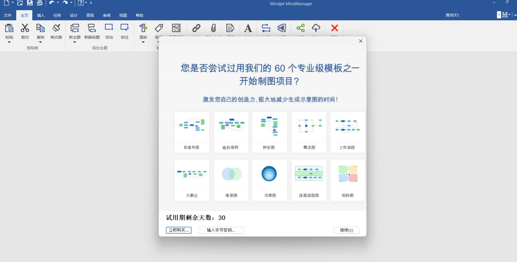Select the 概念图 template thumbnail
This screenshot has width=517, height=262.
click(x=309, y=132)
